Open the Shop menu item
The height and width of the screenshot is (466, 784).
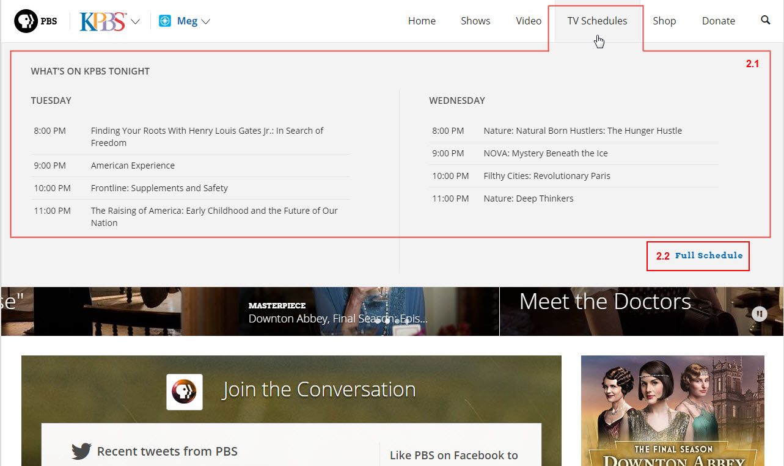(664, 21)
